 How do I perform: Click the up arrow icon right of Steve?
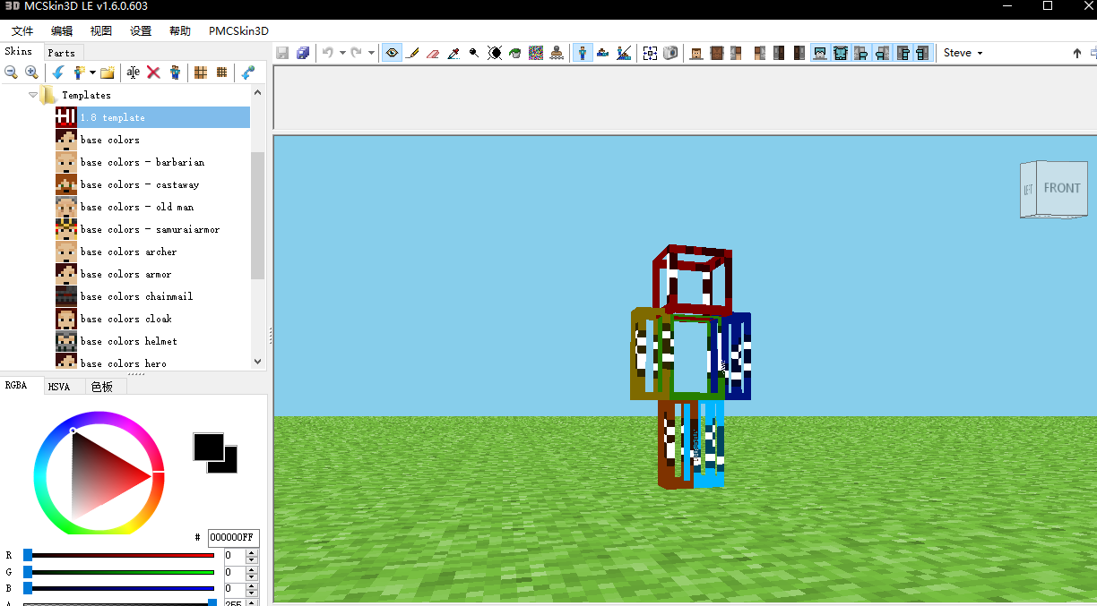click(x=1077, y=53)
